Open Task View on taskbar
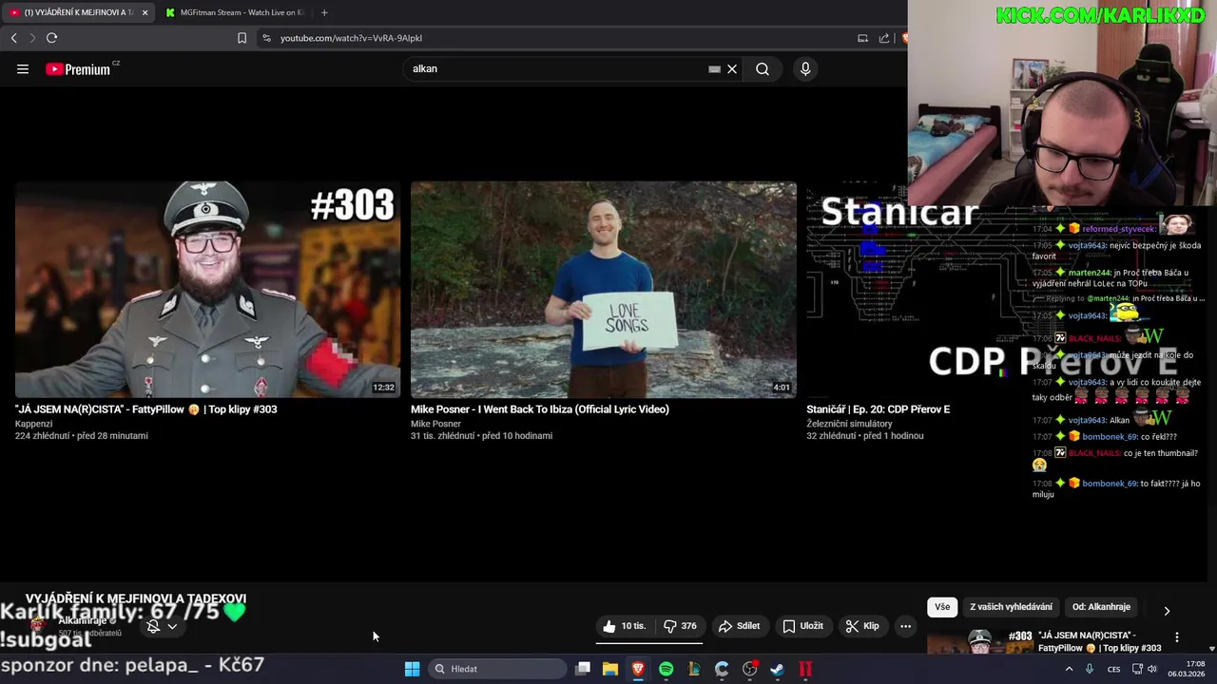Screen dimensions: 1217x684 pos(583,669)
